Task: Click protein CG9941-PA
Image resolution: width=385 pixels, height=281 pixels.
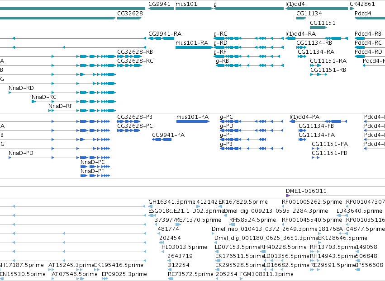Action: [x=168, y=135]
